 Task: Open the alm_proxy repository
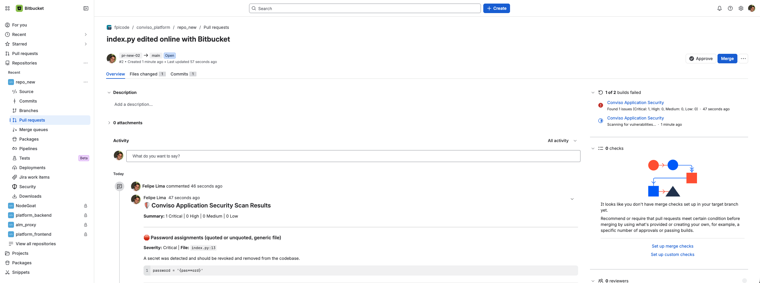point(48,225)
